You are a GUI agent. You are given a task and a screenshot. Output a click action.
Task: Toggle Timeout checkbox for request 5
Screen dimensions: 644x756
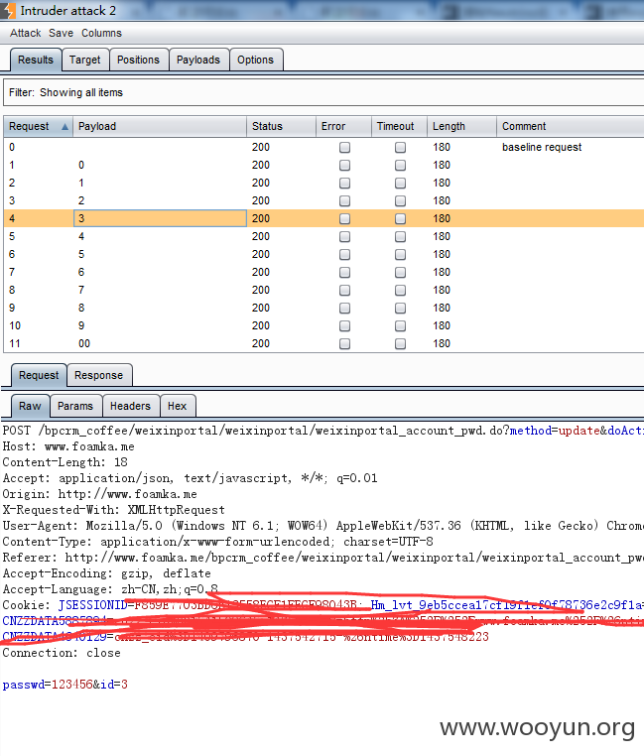(400, 237)
